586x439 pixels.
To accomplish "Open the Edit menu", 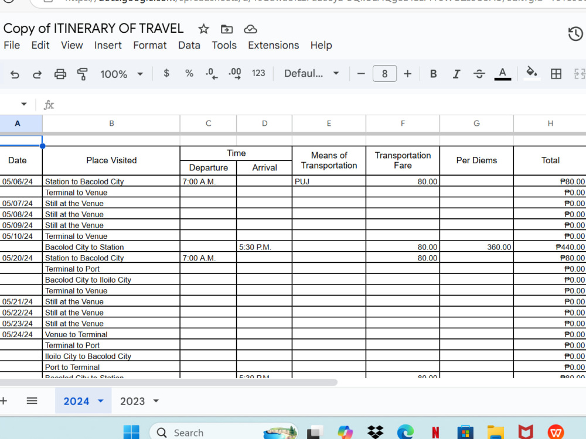I will pyautogui.click(x=40, y=45).
